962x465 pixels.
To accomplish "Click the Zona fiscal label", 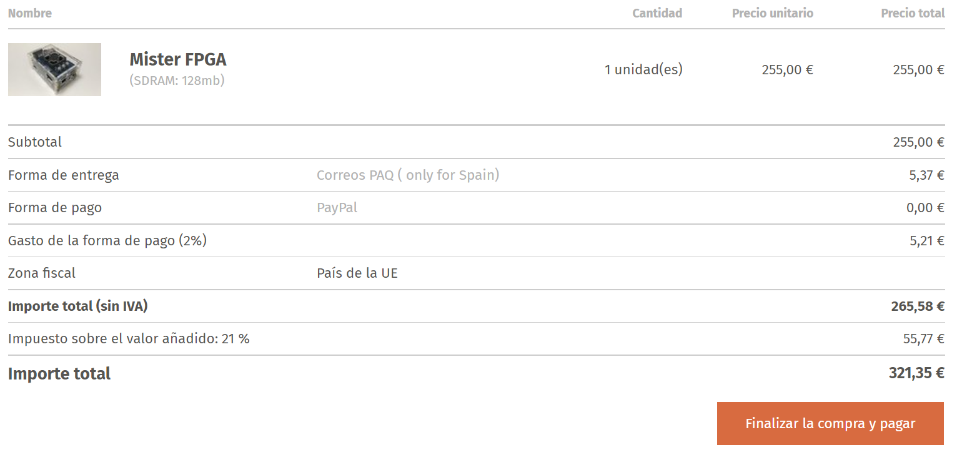I will 42,273.
